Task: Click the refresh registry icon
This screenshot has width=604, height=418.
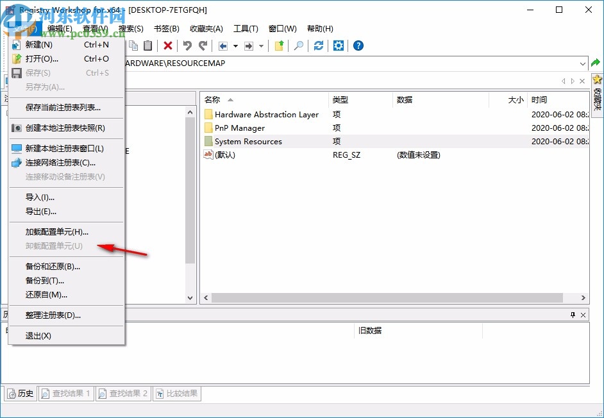Action: (318, 46)
